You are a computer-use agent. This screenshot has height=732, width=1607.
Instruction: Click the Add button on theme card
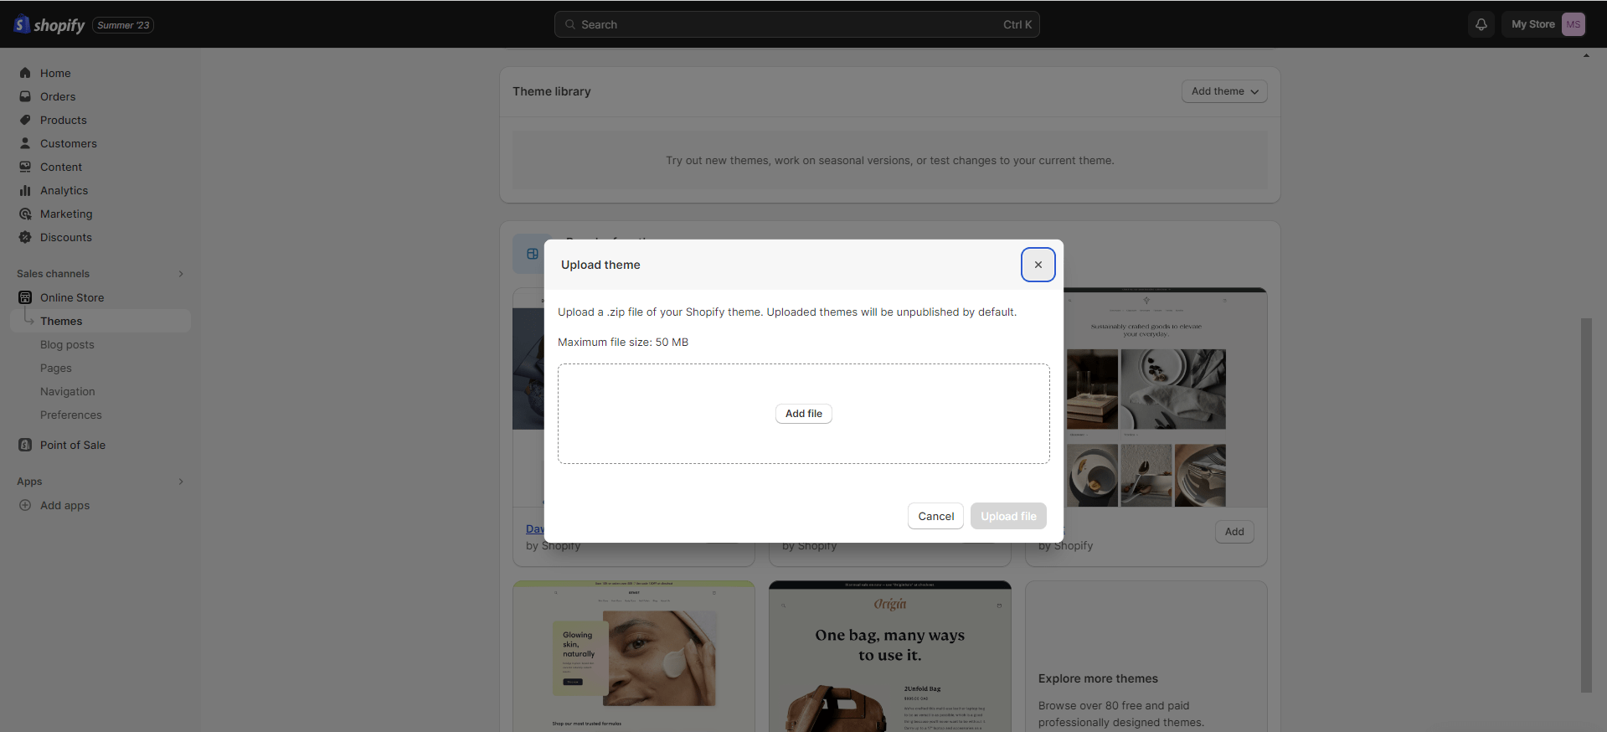click(1234, 532)
